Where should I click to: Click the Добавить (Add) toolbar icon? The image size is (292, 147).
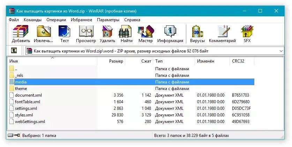coord(21,34)
